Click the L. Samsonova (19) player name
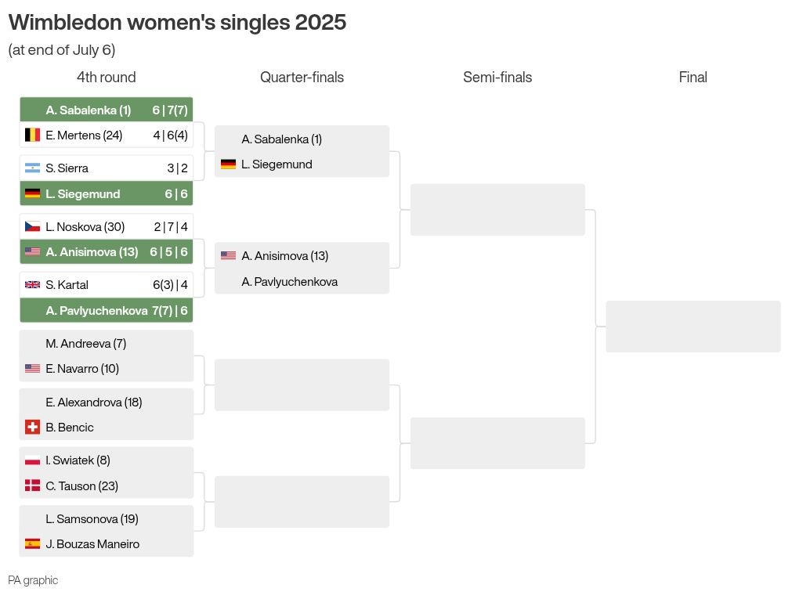 tap(92, 519)
